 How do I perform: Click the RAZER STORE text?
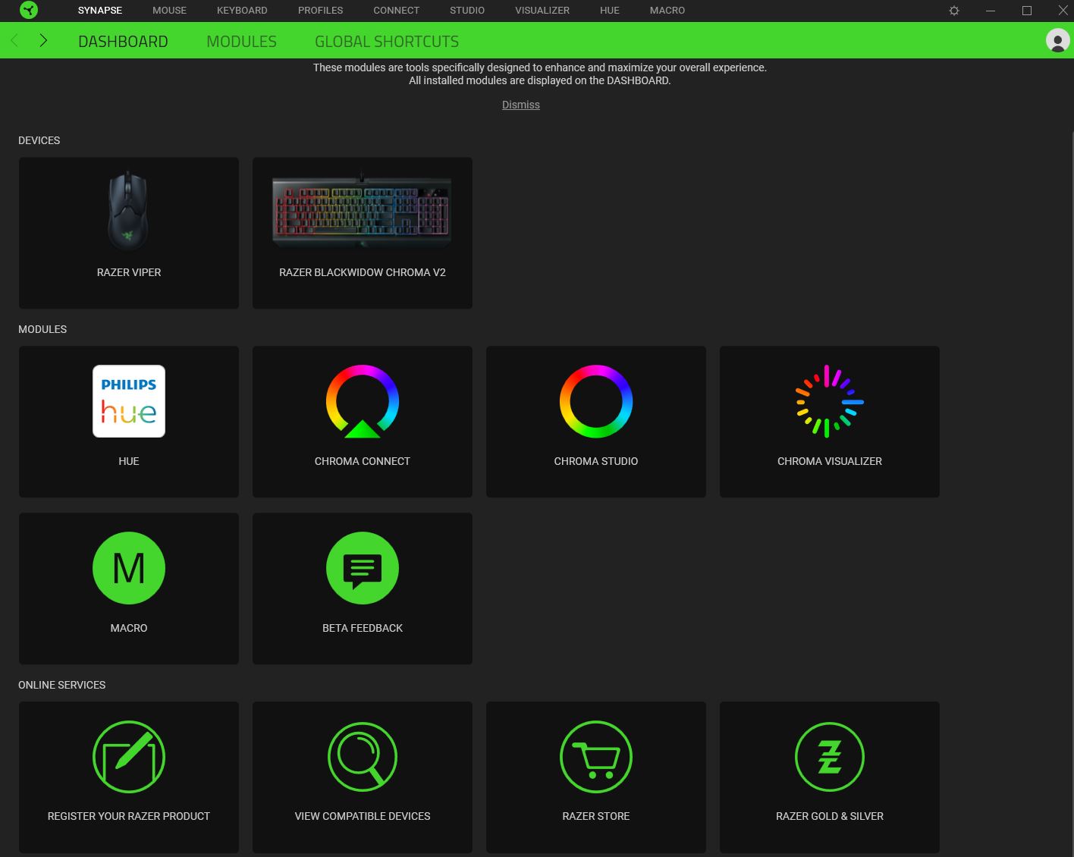[x=596, y=816]
